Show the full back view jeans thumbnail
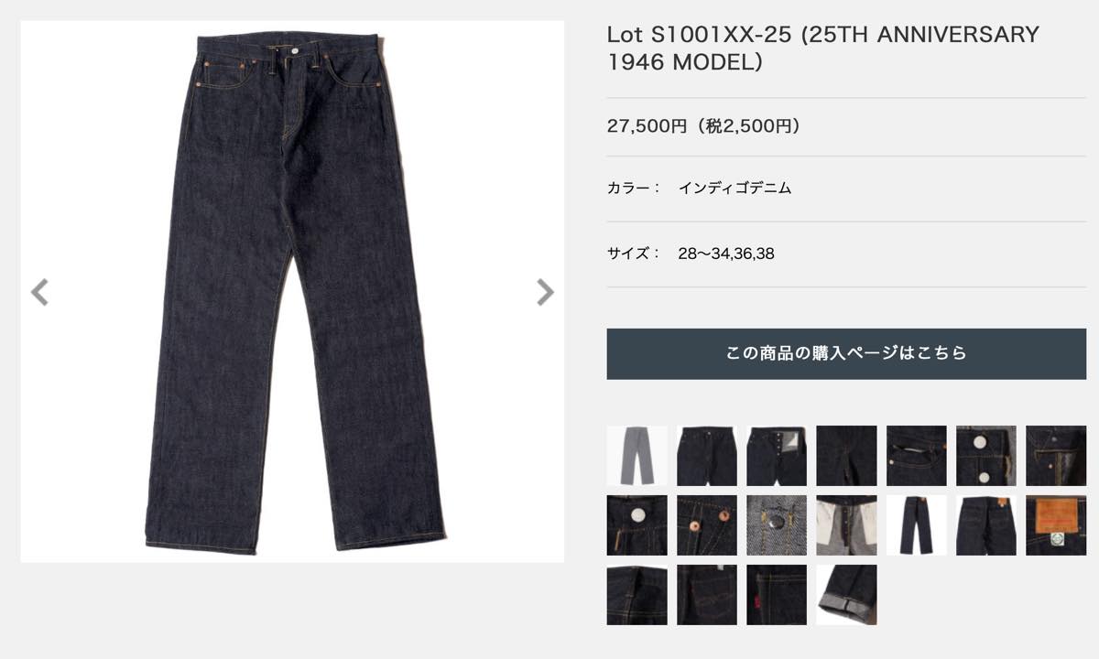This screenshot has width=1099, height=659. 916,525
